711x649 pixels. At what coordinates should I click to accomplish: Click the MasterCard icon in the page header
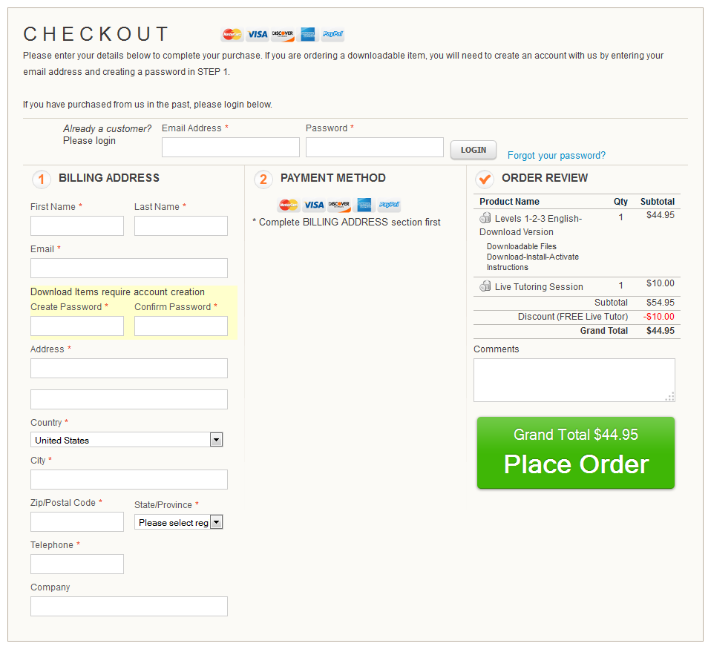232,34
